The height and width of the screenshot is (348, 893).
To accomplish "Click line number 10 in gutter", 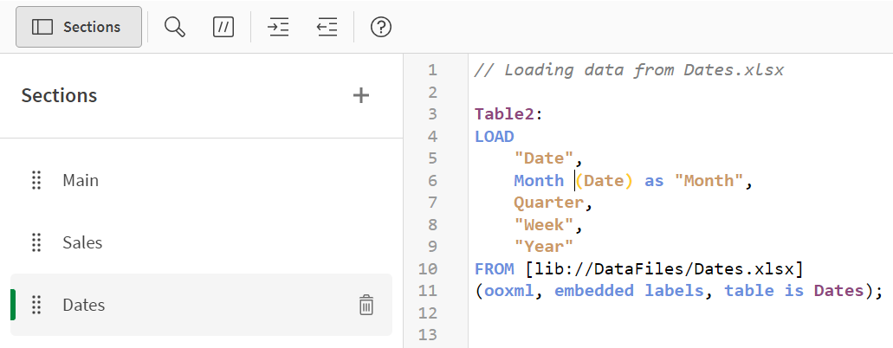I will click(428, 268).
